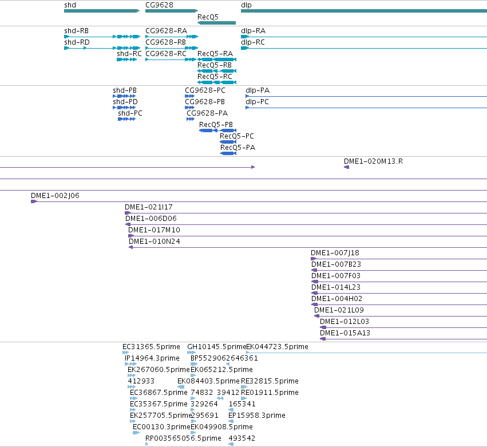Click the shd-RC transcript label
Screen dimensions: 487x447
coord(129,54)
